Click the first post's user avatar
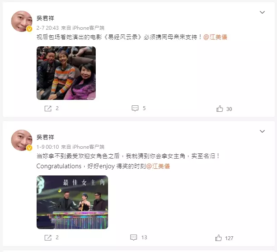The width and height of the screenshot is (277, 252). (22, 21)
